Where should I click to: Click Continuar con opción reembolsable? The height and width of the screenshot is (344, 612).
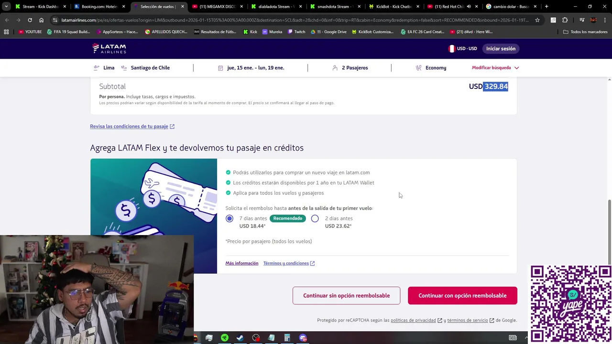[462, 296]
